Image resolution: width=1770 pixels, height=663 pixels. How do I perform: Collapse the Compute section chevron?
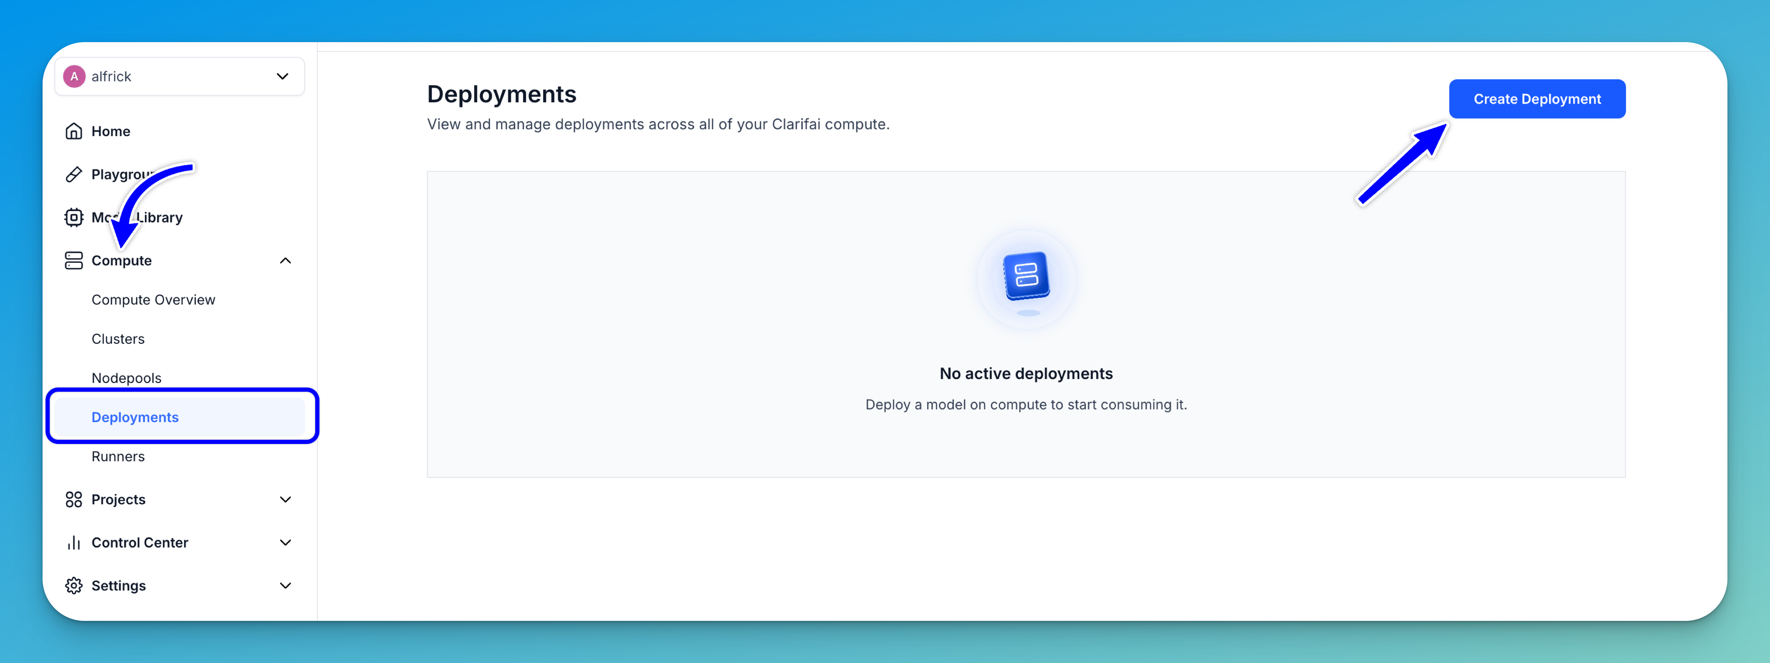[285, 260]
